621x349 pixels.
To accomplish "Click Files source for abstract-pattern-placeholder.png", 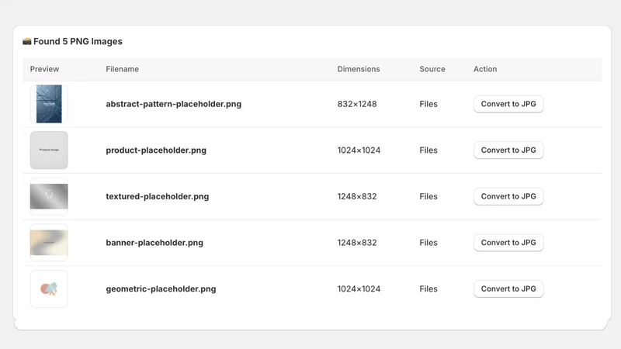I will (428, 104).
